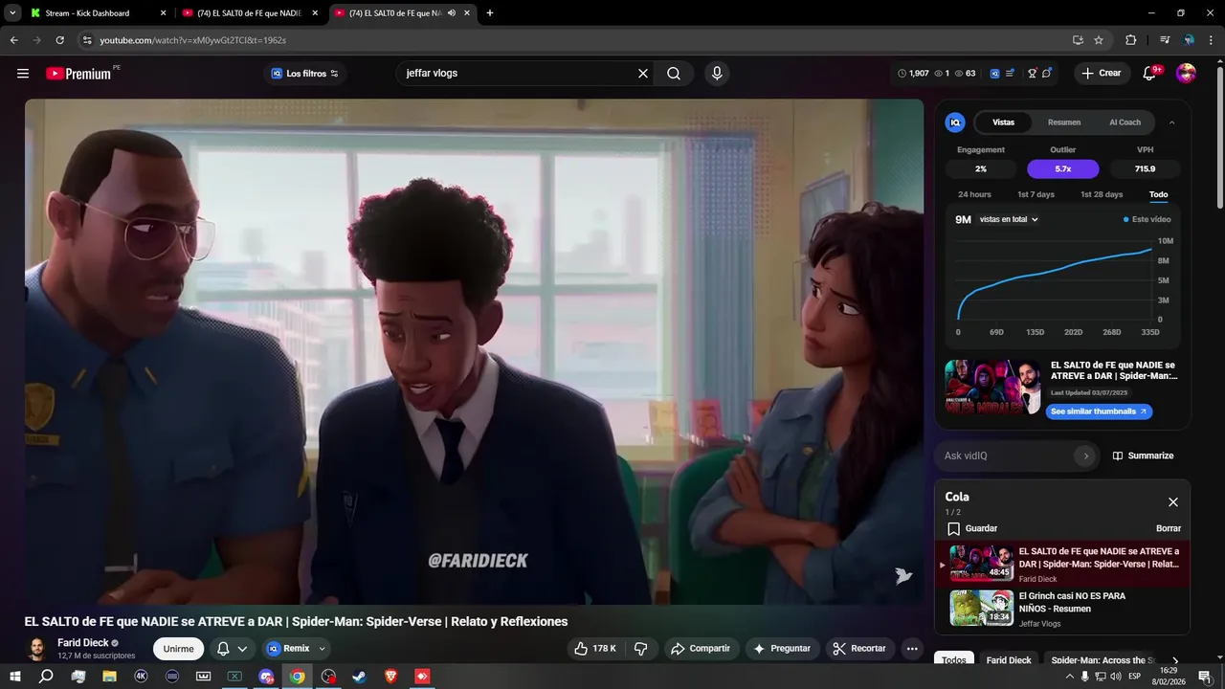This screenshot has width=1225, height=689.
Task: Open Chrome tab search dropdown
Action: coord(12,13)
